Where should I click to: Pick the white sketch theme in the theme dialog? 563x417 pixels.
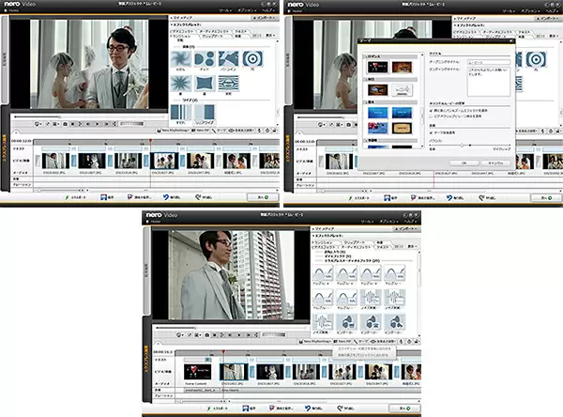pos(402,90)
